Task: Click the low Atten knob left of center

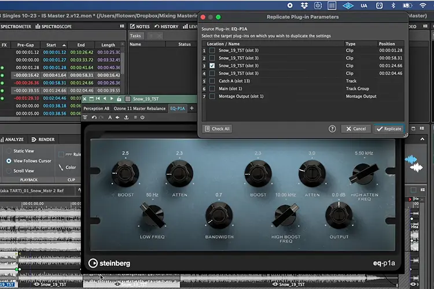Action: (x=179, y=173)
